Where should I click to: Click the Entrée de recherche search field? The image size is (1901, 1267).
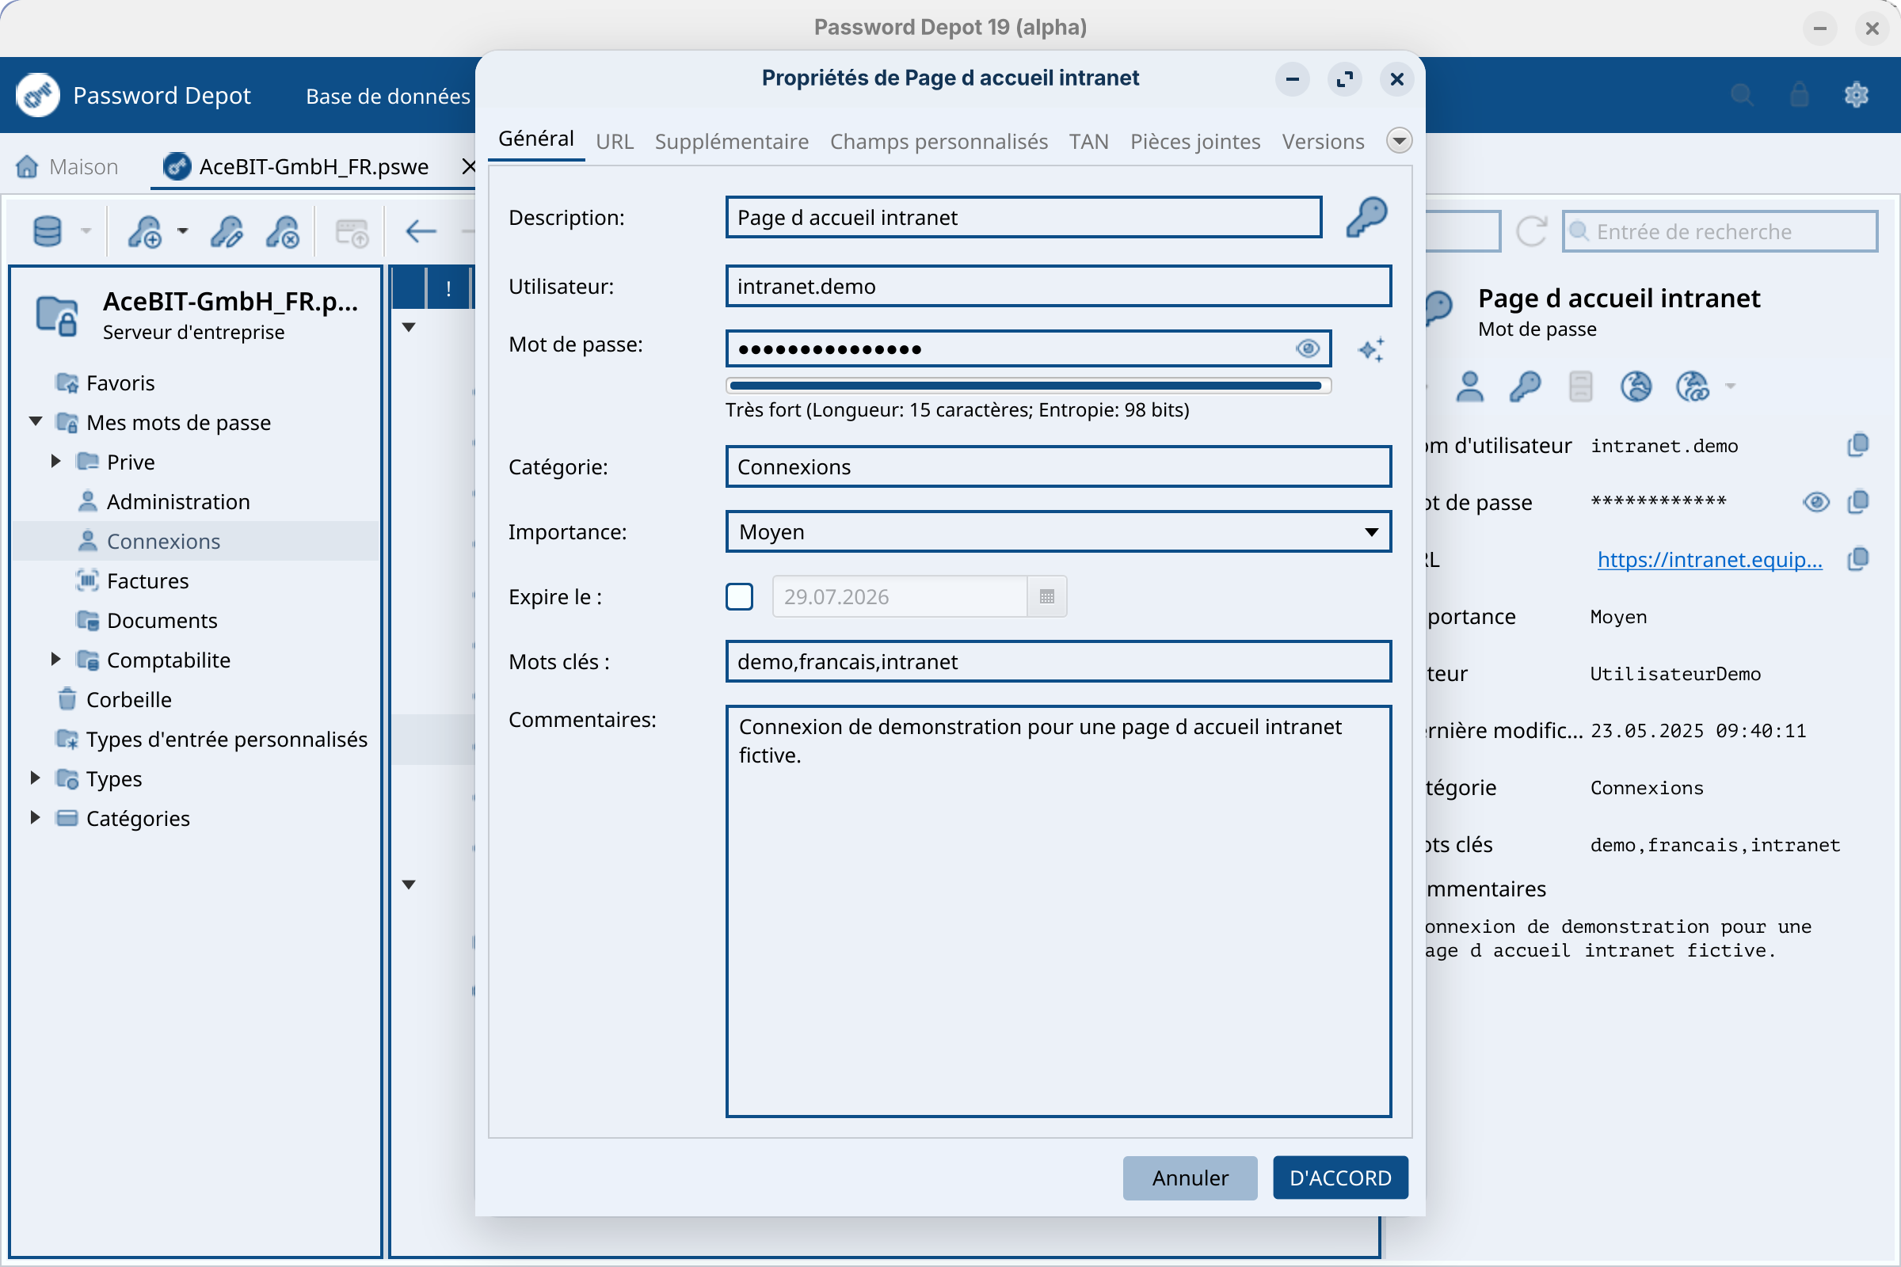tap(1719, 232)
